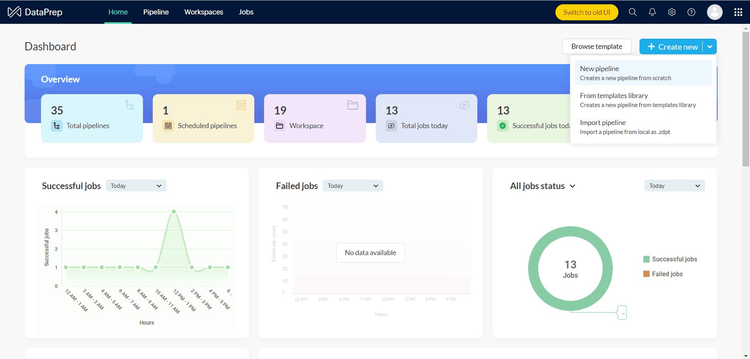Image resolution: width=750 pixels, height=359 pixels.
Task: Expand the All jobs status chevron
Action: pyautogui.click(x=573, y=186)
